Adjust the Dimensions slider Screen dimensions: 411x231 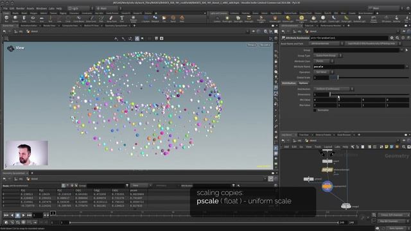(370, 94)
